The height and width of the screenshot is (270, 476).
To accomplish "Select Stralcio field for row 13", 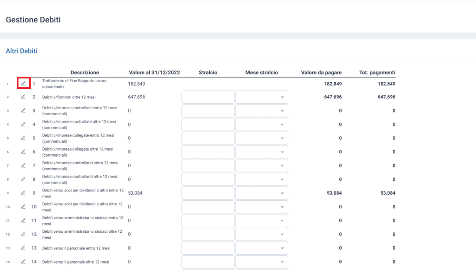I will [x=208, y=248].
